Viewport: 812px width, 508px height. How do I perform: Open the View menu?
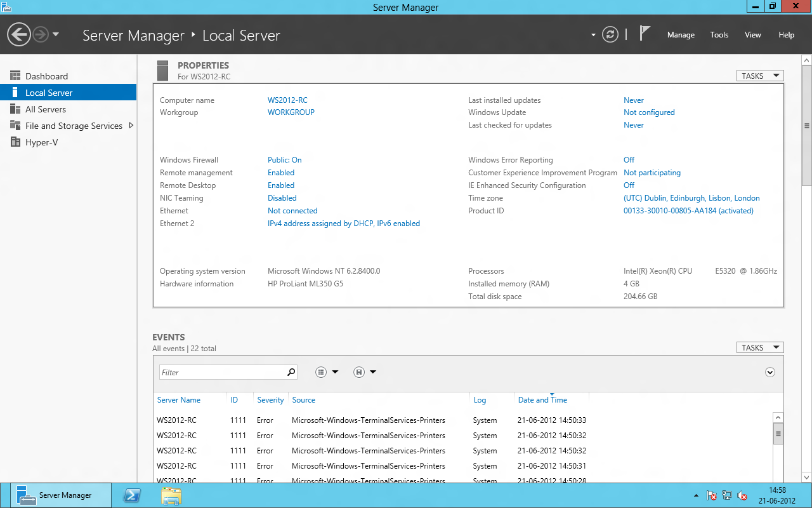click(753, 35)
